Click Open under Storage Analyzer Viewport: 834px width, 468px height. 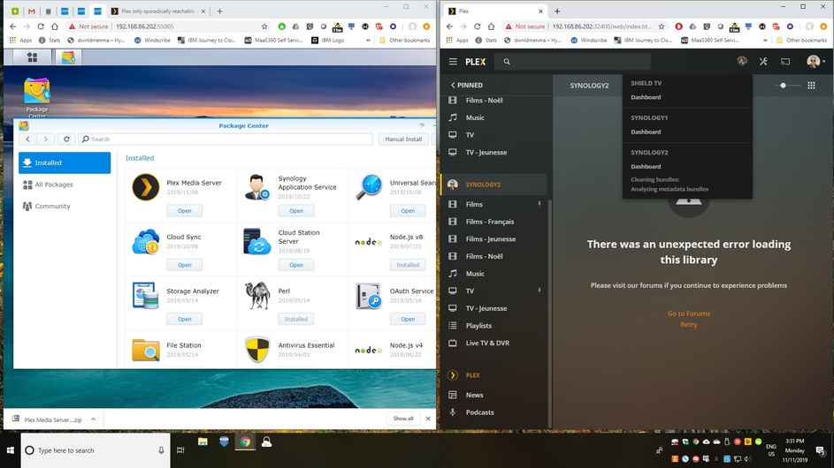[x=185, y=320]
